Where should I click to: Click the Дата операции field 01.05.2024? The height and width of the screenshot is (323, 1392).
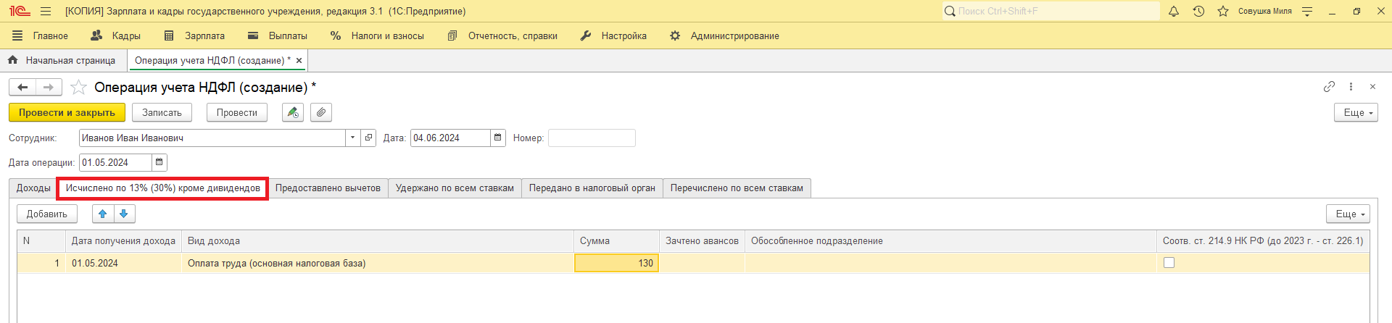coord(115,162)
